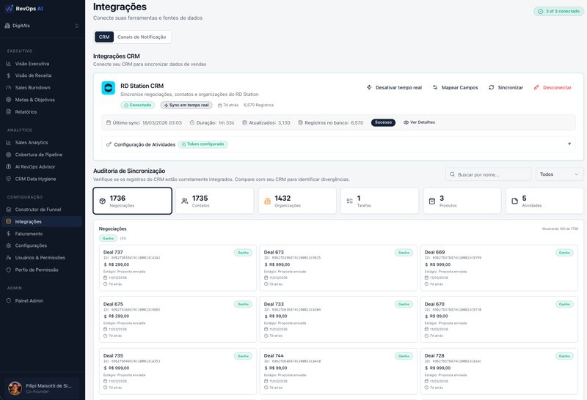Click the 3 of 3 conectado badge
Image resolution: width=587 pixels, height=400 pixels.
(x=558, y=11)
